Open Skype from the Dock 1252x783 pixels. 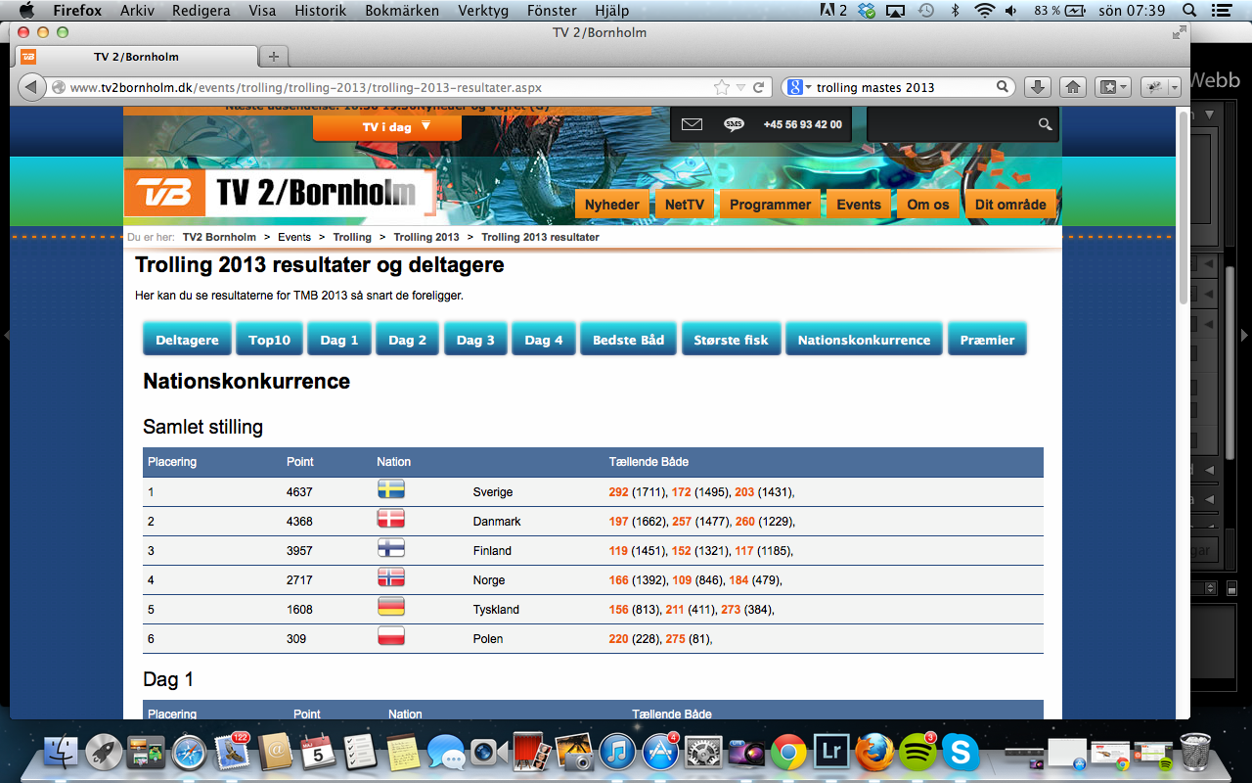(x=961, y=752)
